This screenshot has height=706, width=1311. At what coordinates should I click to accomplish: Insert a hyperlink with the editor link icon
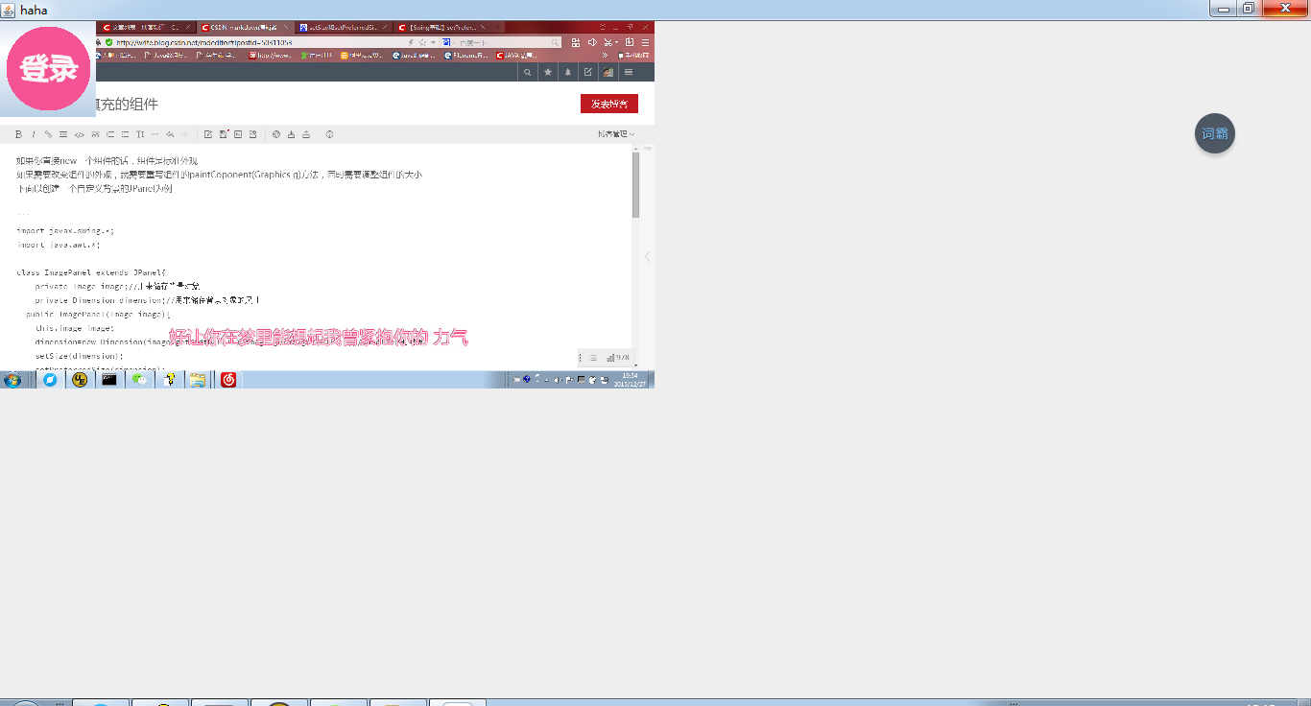click(x=48, y=134)
